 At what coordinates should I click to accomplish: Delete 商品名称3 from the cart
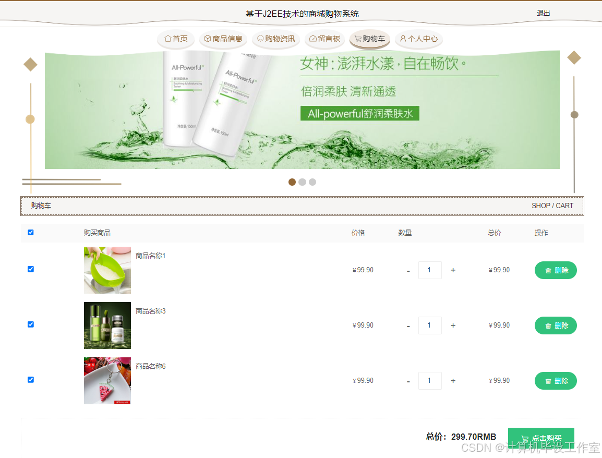556,326
